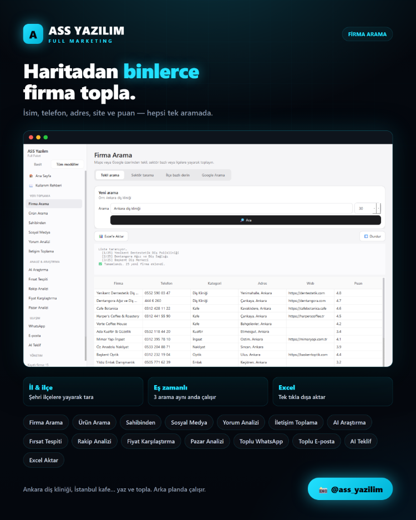Switch sidebar mode to Basit
This screenshot has height=520, width=416.
tap(38, 164)
